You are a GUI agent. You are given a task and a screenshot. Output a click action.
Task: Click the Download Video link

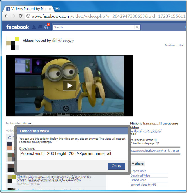click(140, 176)
